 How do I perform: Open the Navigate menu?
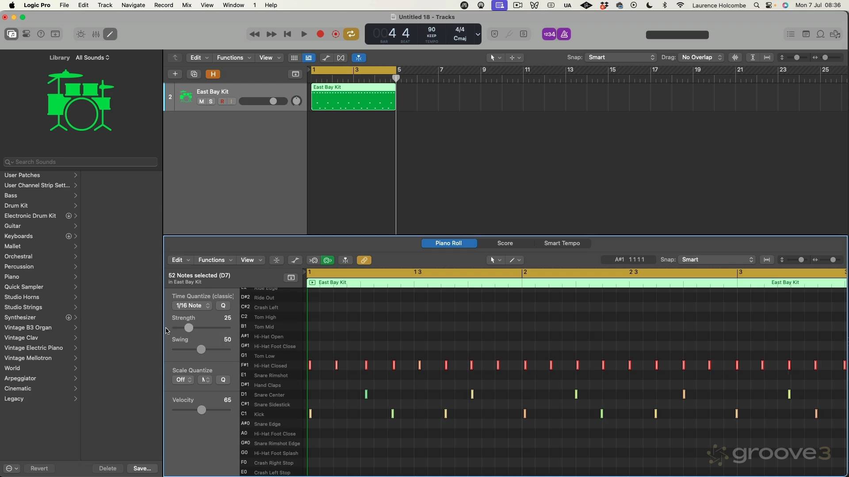tap(133, 5)
